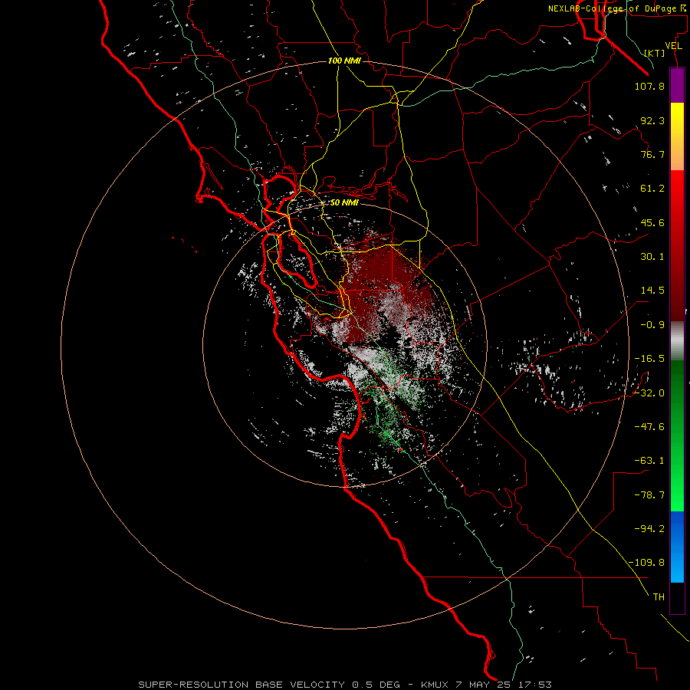Click the -94.2 velocity scale value
The image size is (690, 690).
(x=649, y=528)
